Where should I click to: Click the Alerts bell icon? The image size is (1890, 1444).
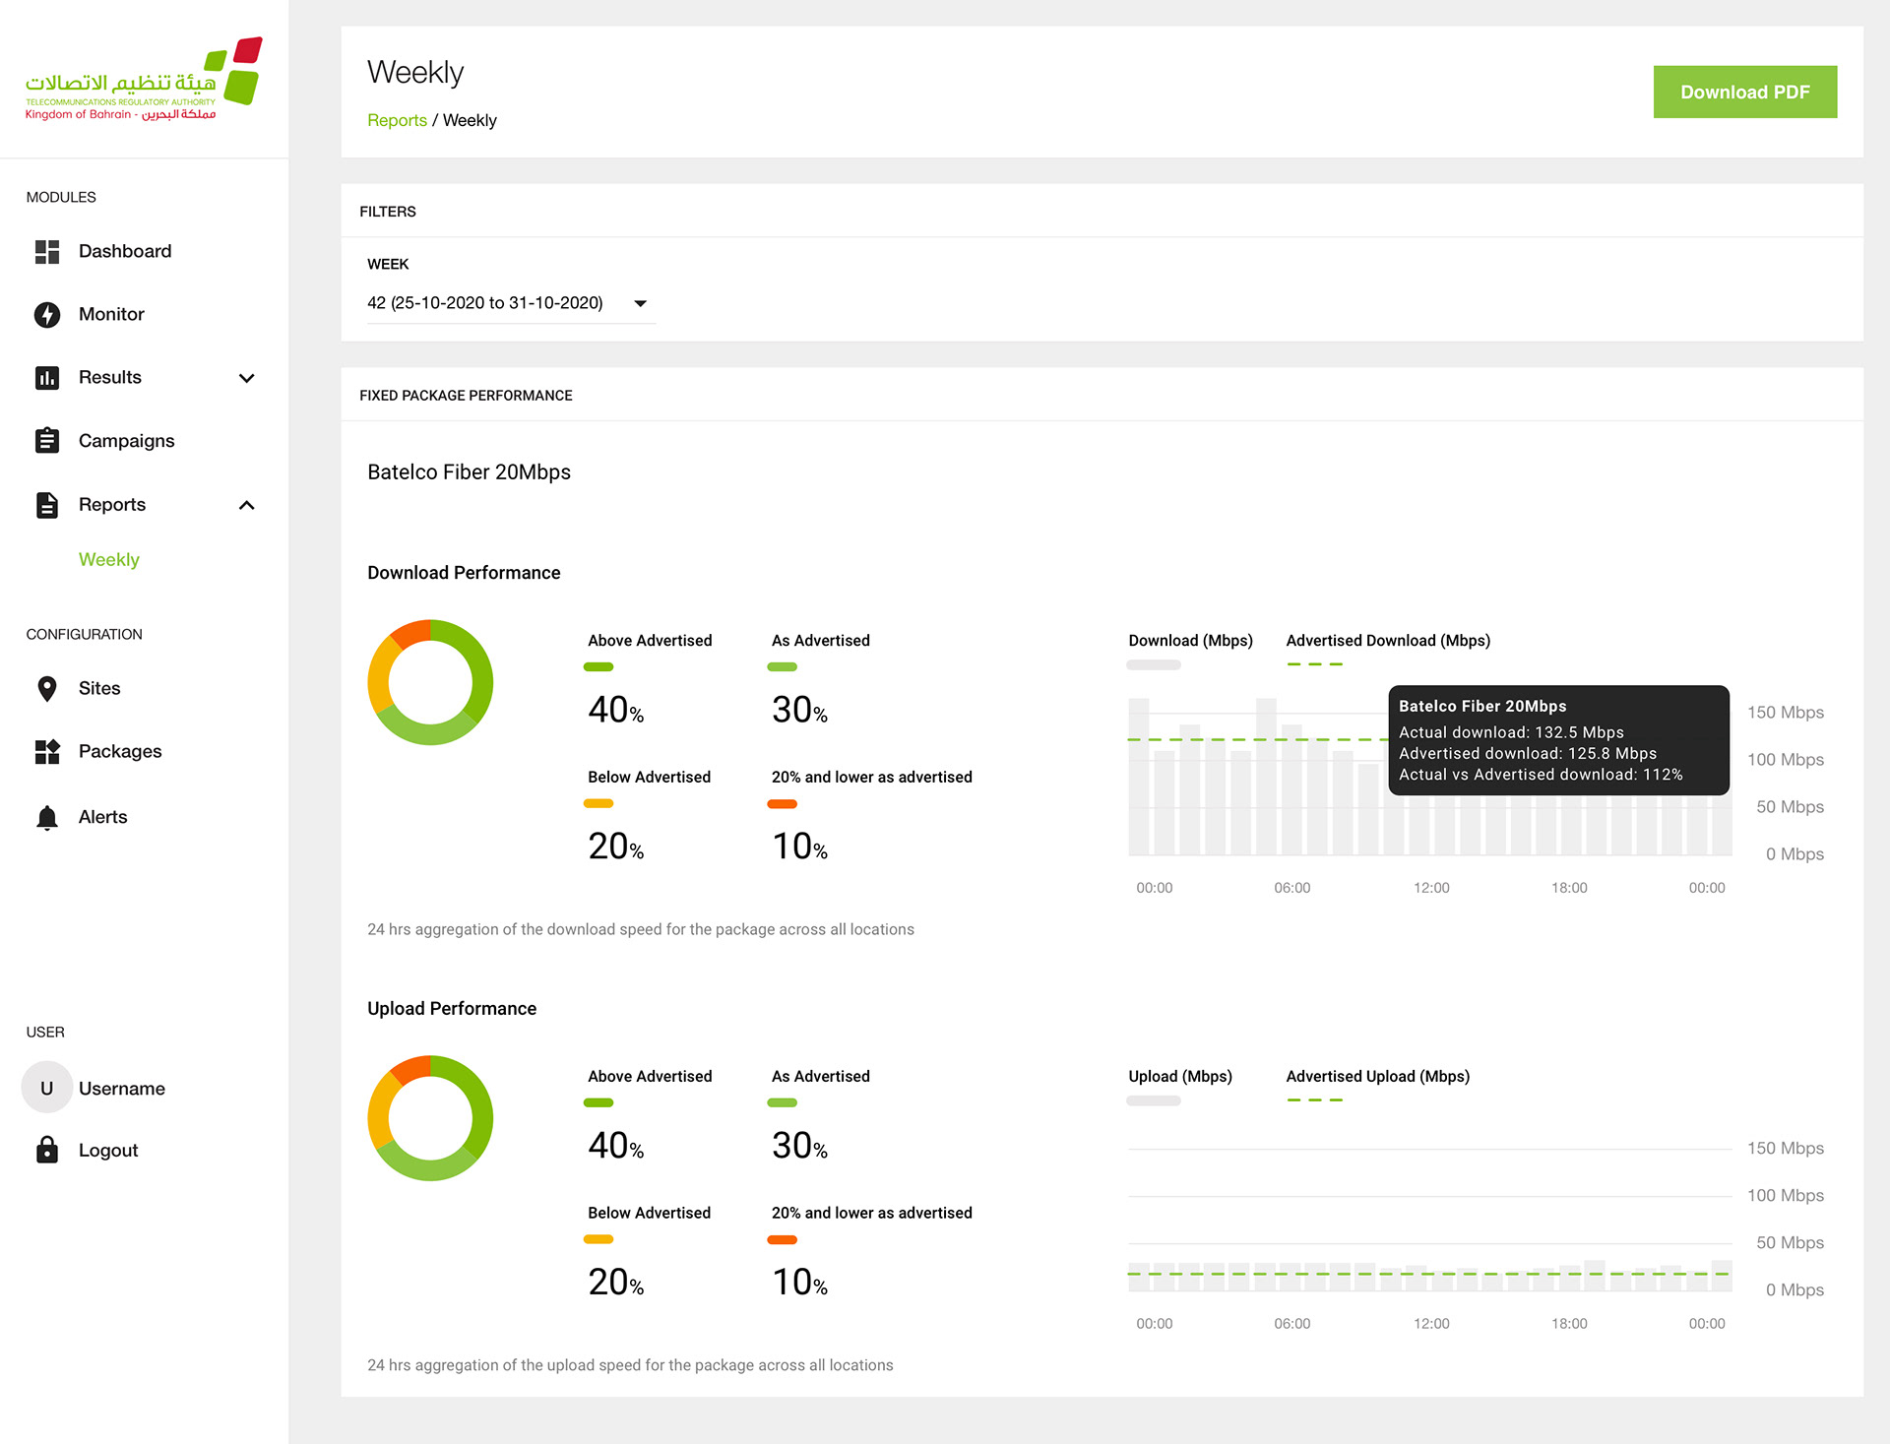click(47, 817)
